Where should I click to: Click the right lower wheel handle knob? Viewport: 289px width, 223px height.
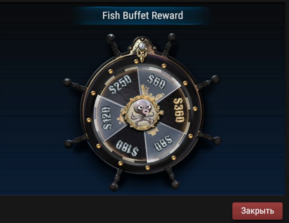click(x=217, y=141)
